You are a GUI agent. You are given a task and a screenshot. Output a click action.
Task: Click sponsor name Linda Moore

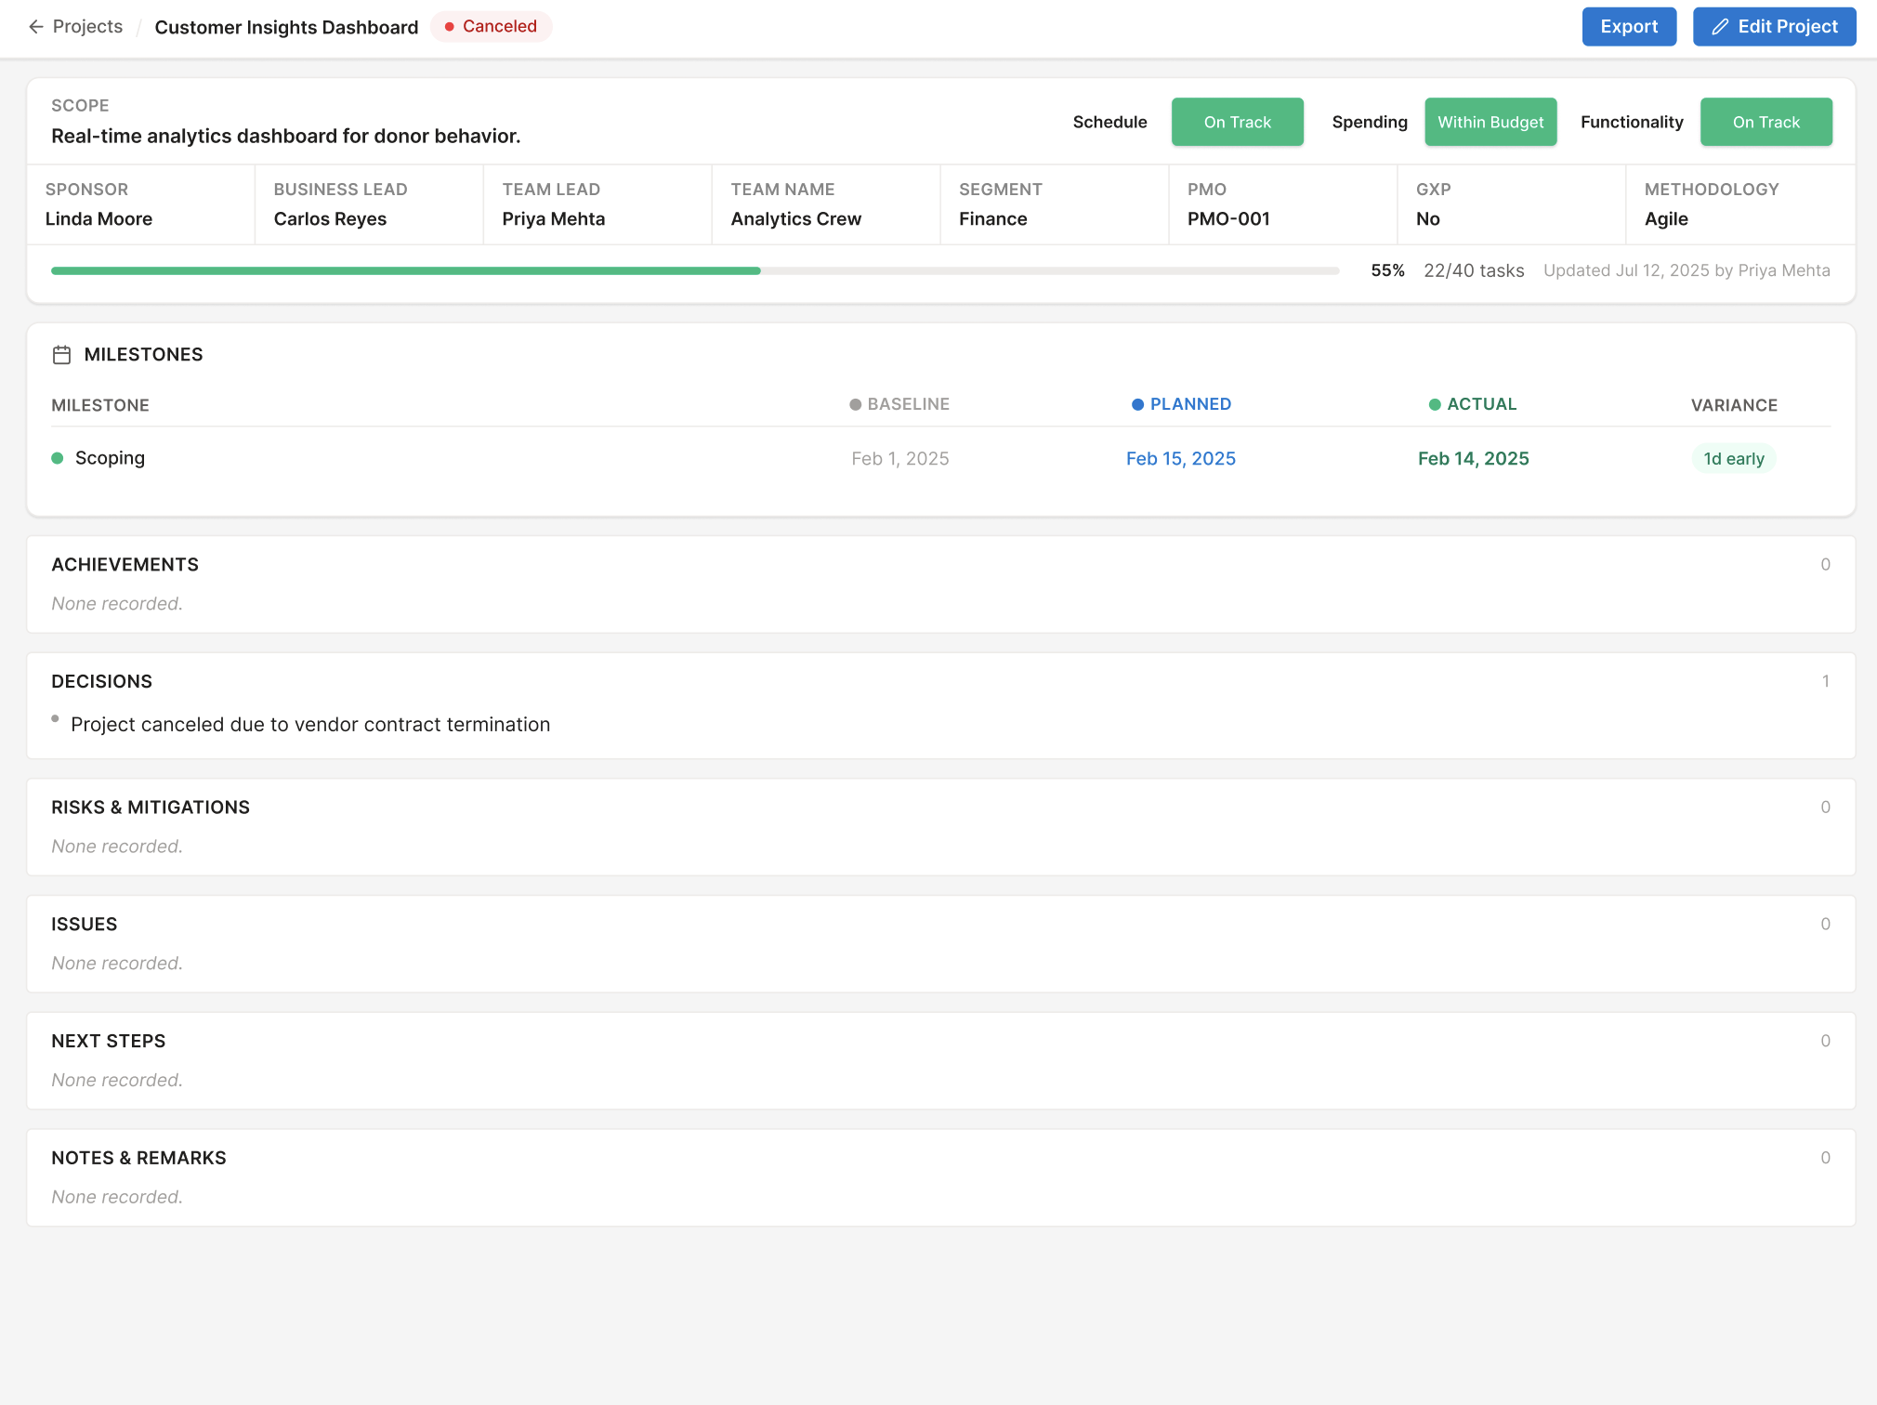point(98,219)
